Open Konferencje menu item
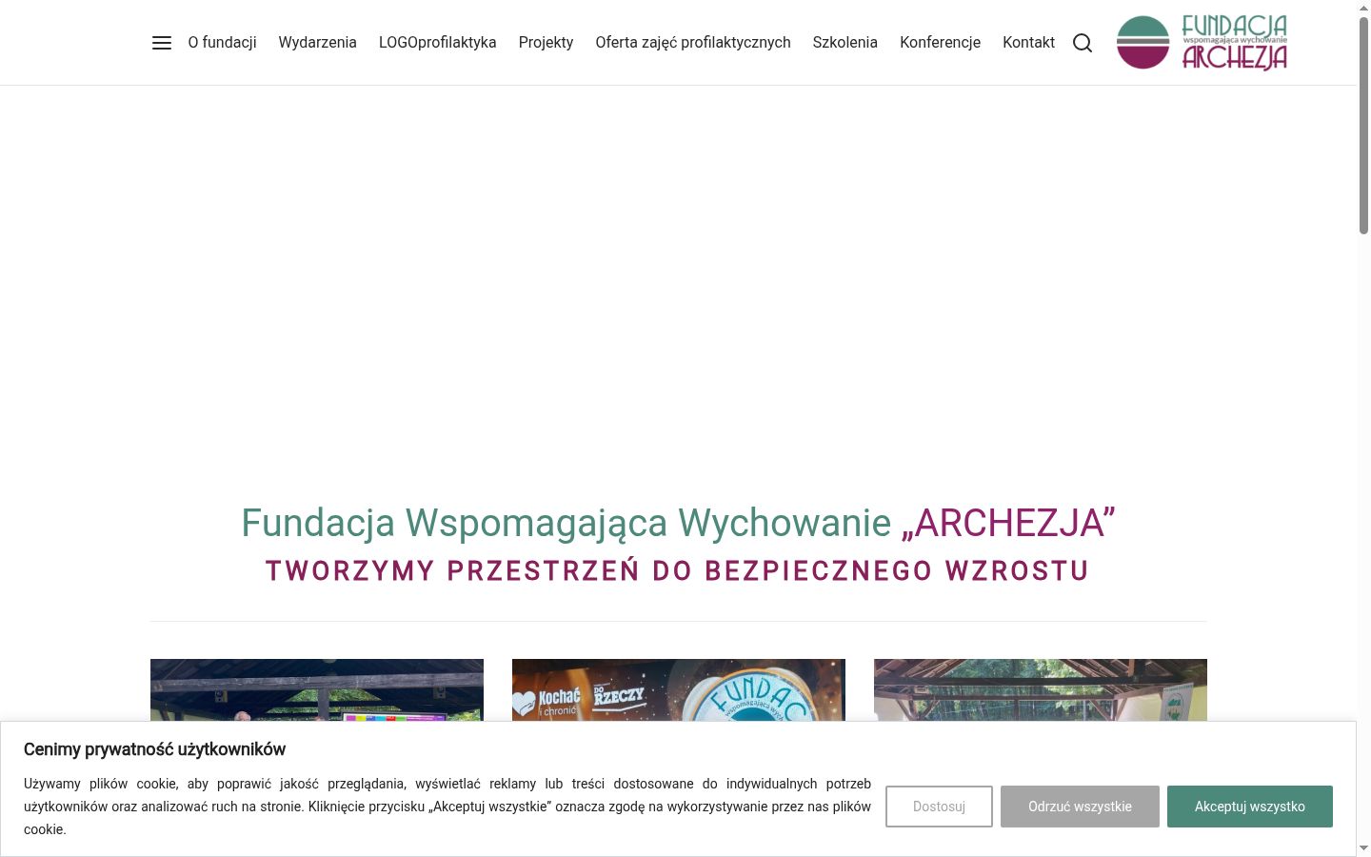 tap(940, 42)
